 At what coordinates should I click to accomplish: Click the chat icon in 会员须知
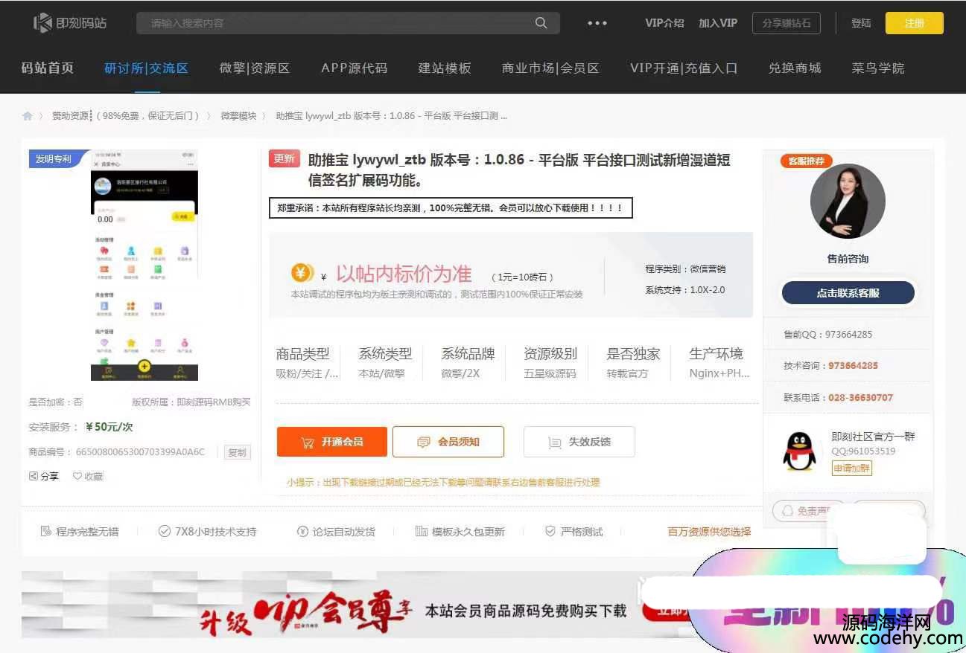click(x=424, y=442)
